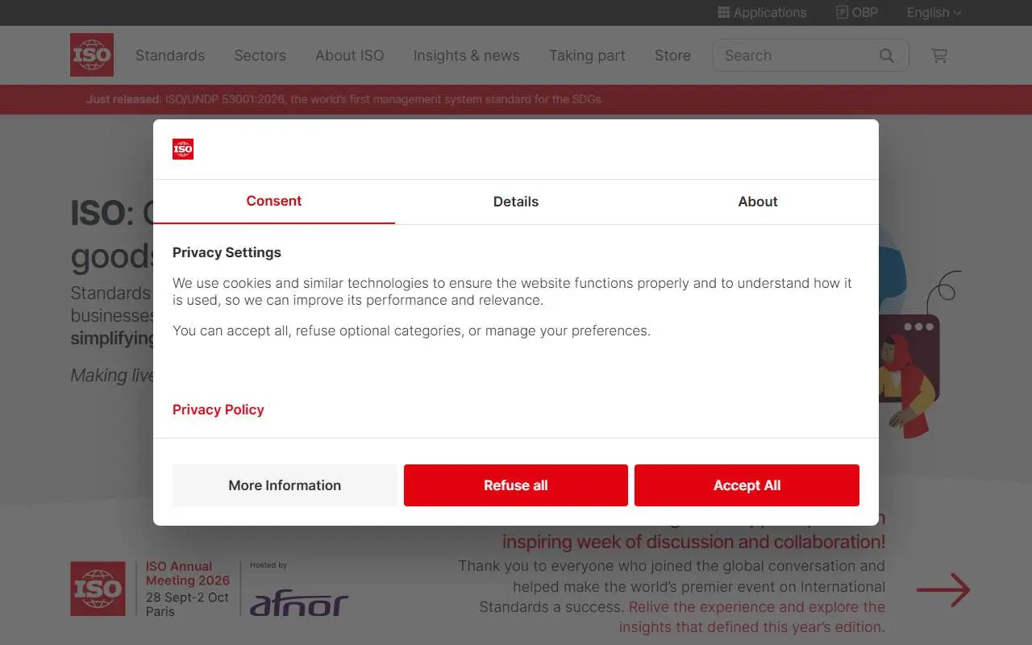Click the Accept All button
Viewport: 1032px width, 645px height.
(747, 485)
